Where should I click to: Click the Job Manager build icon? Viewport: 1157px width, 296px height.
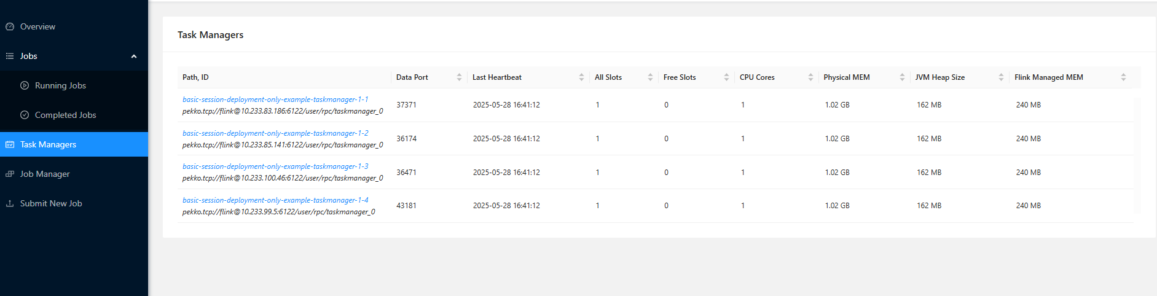(10, 174)
